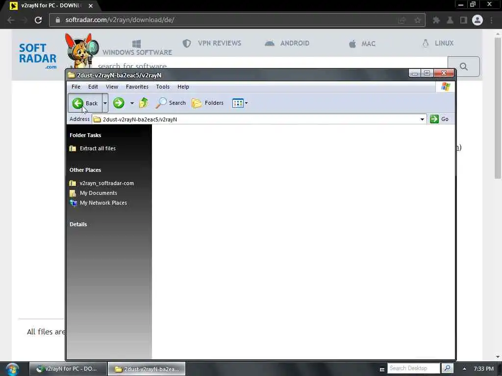Viewport: 502px width, 376px height.
Task: Open Linux category on SoftRadar
Action: (x=438, y=43)
